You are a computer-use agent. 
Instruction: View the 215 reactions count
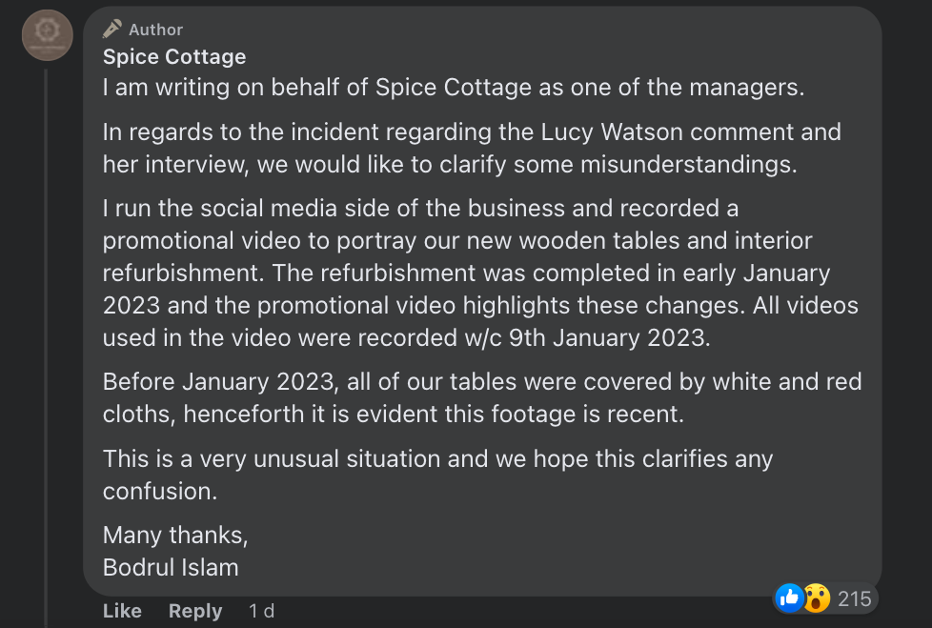click(854, 598)
